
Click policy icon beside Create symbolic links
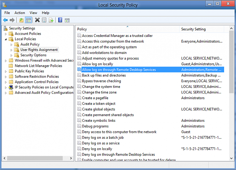(x=79, y=120)
